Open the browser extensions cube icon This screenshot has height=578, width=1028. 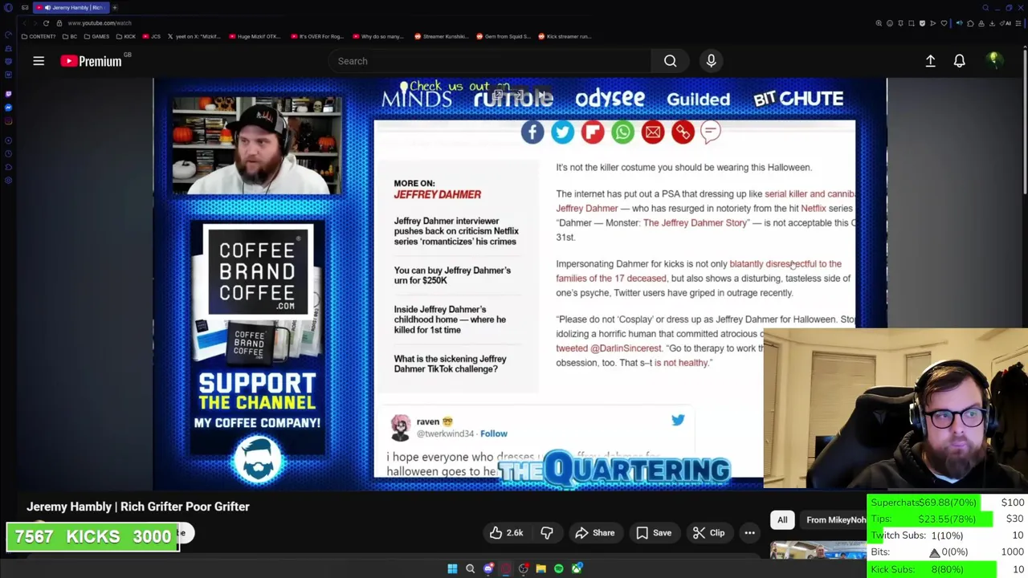(970, 23)
